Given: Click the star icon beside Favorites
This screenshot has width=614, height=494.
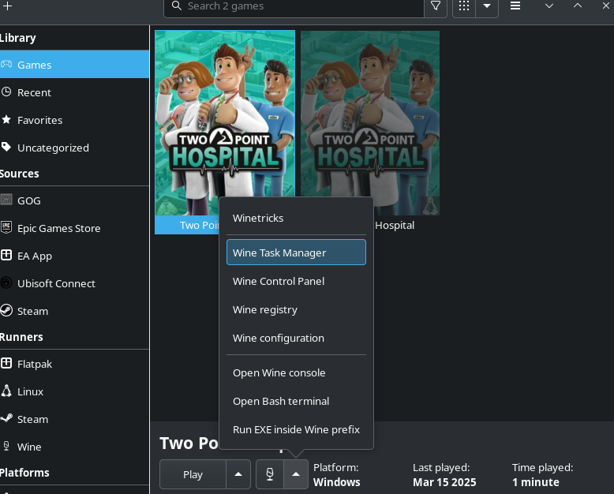Looking at the screenshot, I should [6, 119].
